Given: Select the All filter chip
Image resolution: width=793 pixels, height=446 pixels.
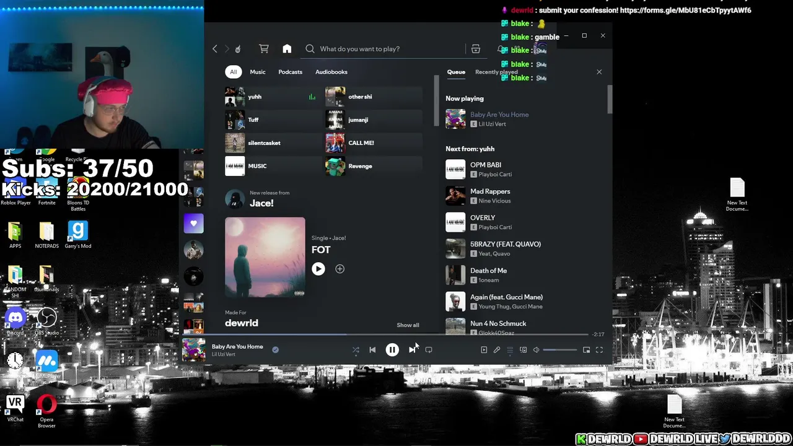Looking at the screenshot, I should point(234,72).
